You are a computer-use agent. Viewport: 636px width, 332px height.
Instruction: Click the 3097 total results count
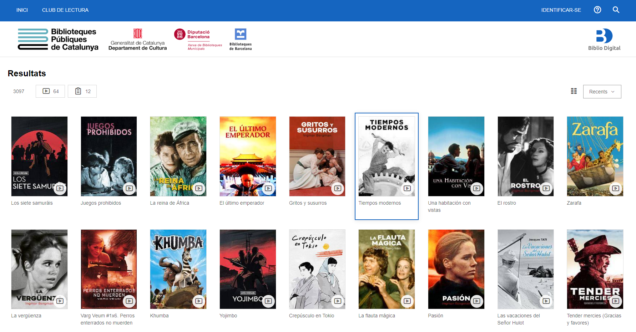pyautogui.click(x=19, y=91)
